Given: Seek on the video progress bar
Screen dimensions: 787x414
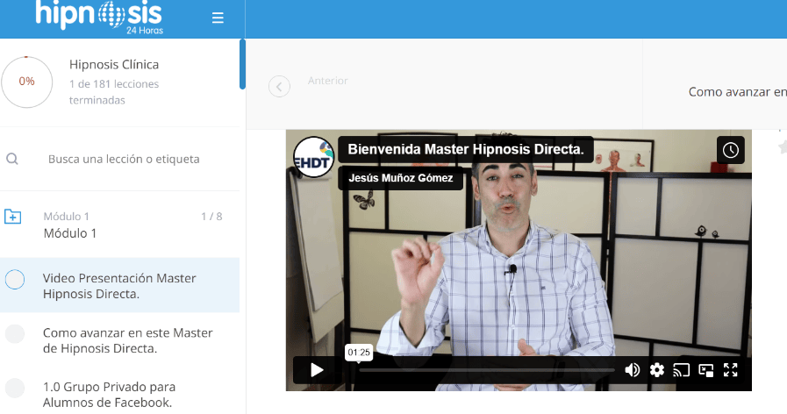Looking at the screenshot, I should 483,370.
